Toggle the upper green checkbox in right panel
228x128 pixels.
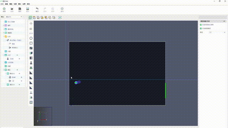[201, 25]
